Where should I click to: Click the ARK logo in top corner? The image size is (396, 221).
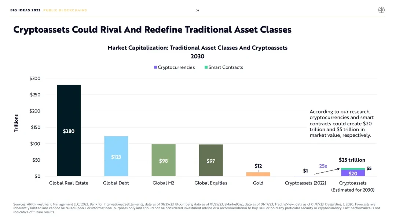click(x=381, y=10)
